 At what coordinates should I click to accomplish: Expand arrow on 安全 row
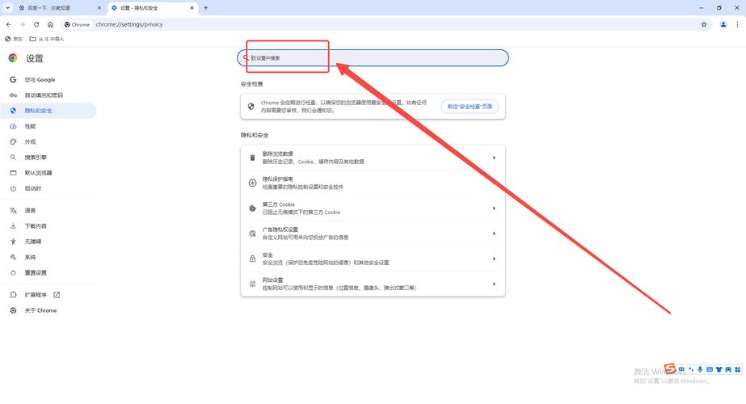(x=494, y=259)
